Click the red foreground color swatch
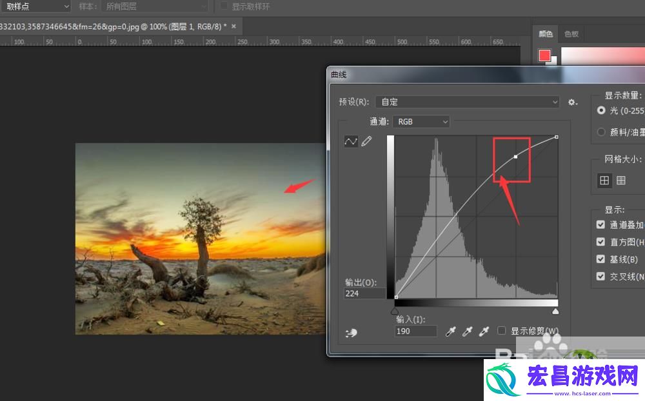645x401 pixels. 544,55
